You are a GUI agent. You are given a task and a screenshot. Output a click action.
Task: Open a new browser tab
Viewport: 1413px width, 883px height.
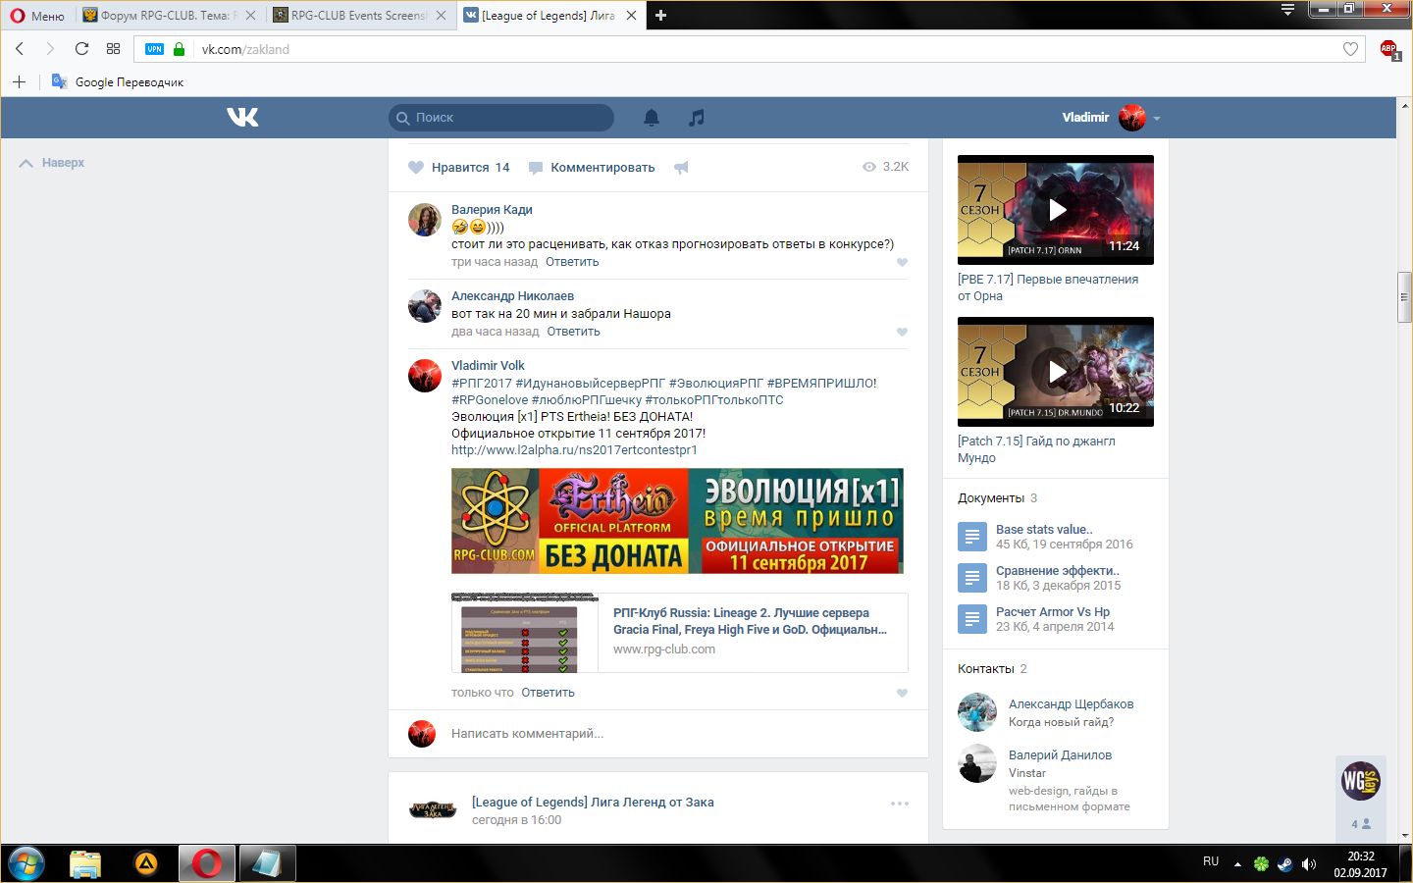point(660,15)
